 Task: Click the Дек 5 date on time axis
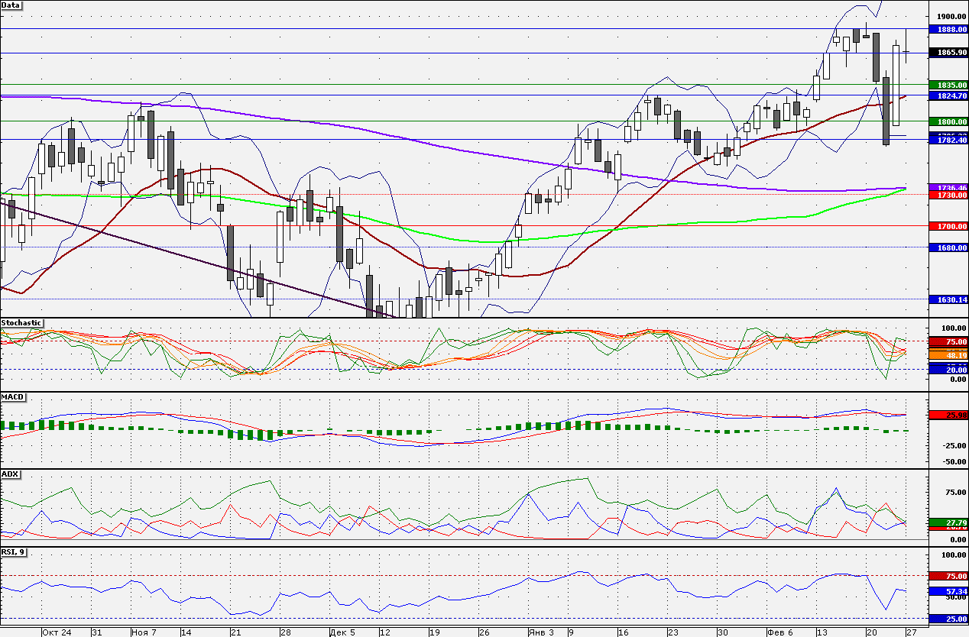pos(343,632)
